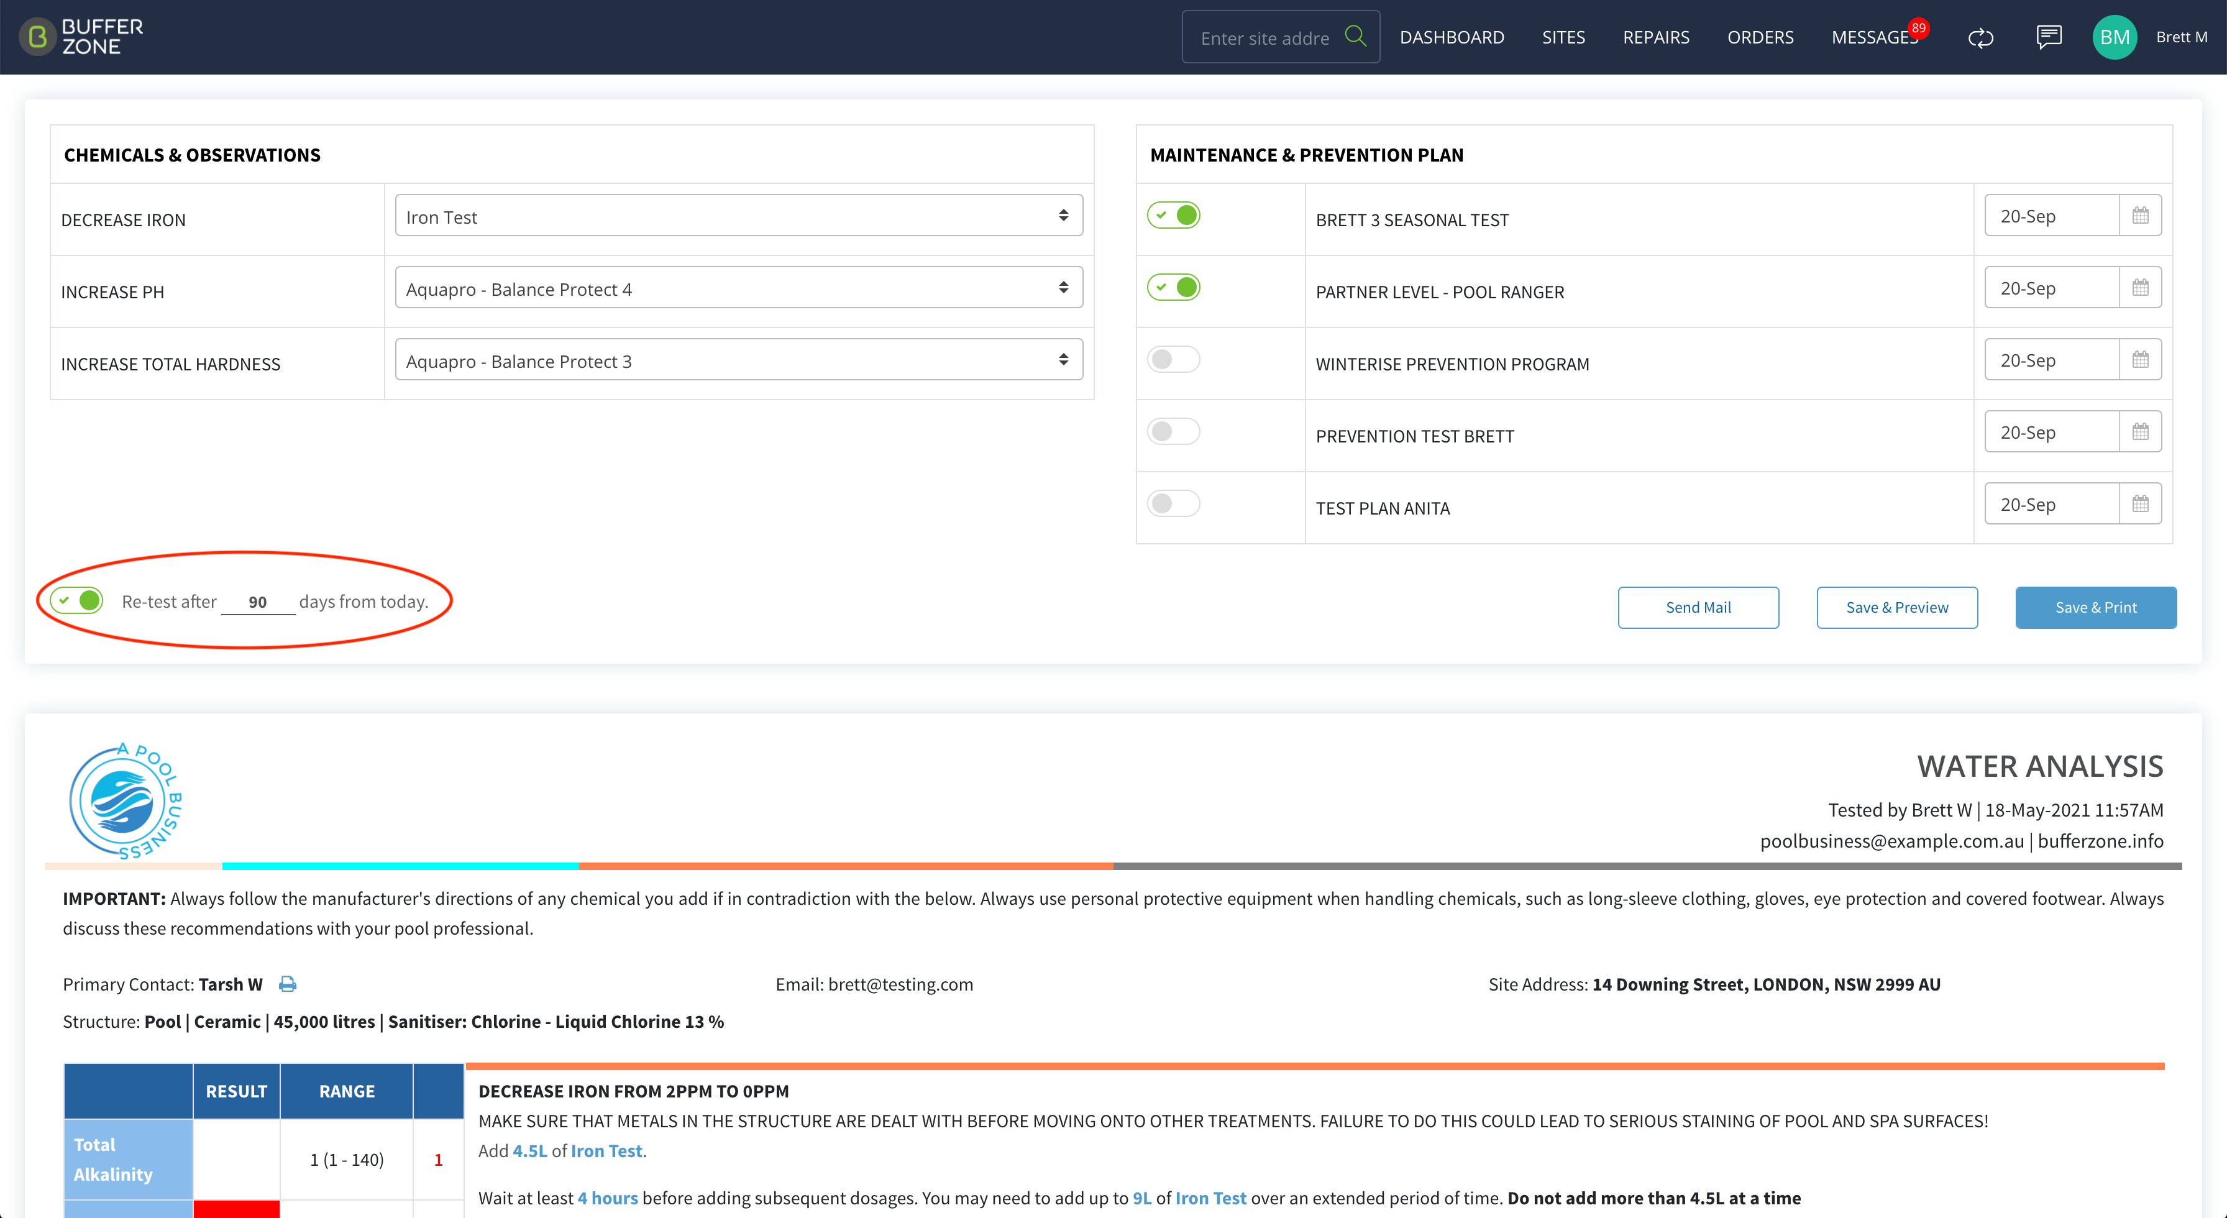Click Chemicals & Observations heading
This screenshot has height=1218, width=2227.
tap(192, 155)
